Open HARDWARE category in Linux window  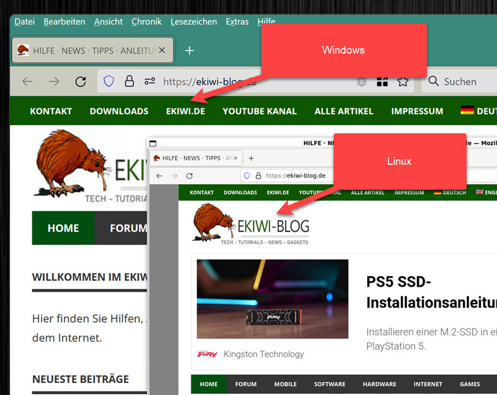tap(380, 384)
